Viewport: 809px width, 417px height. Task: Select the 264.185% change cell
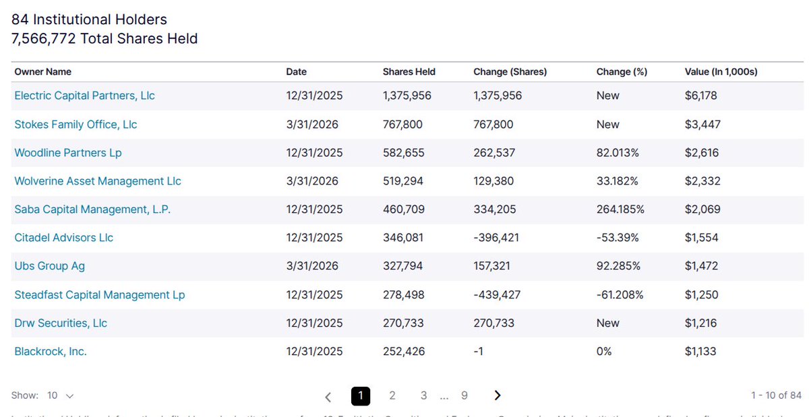click(620, 210)
